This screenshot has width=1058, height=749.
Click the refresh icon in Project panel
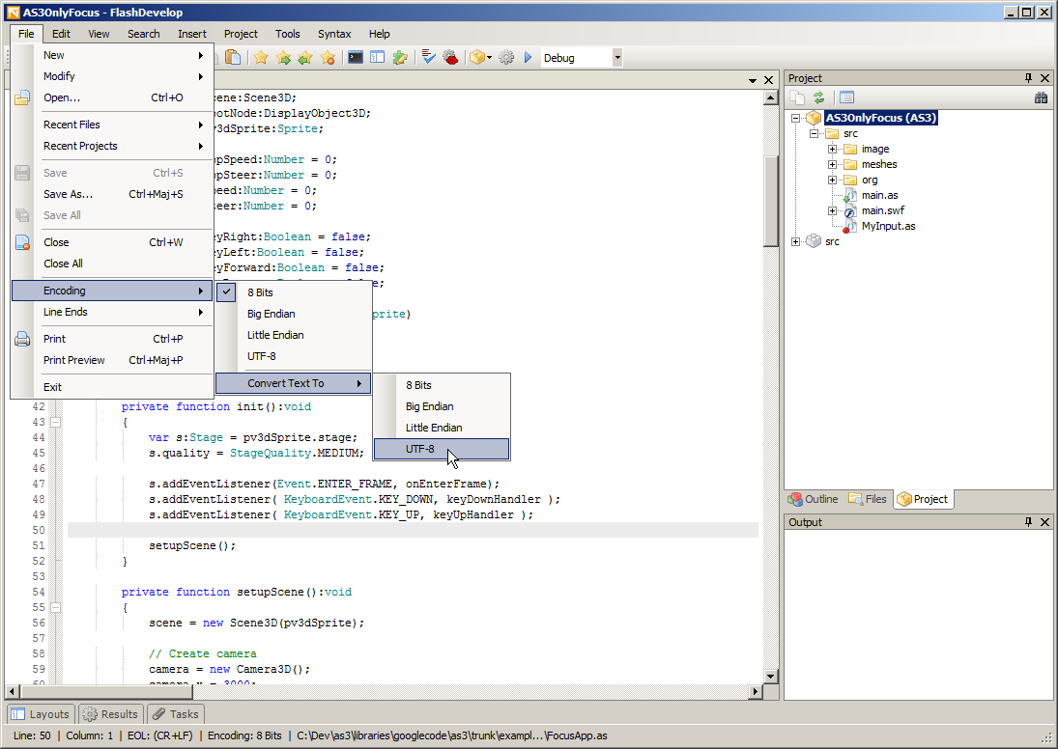818,97
